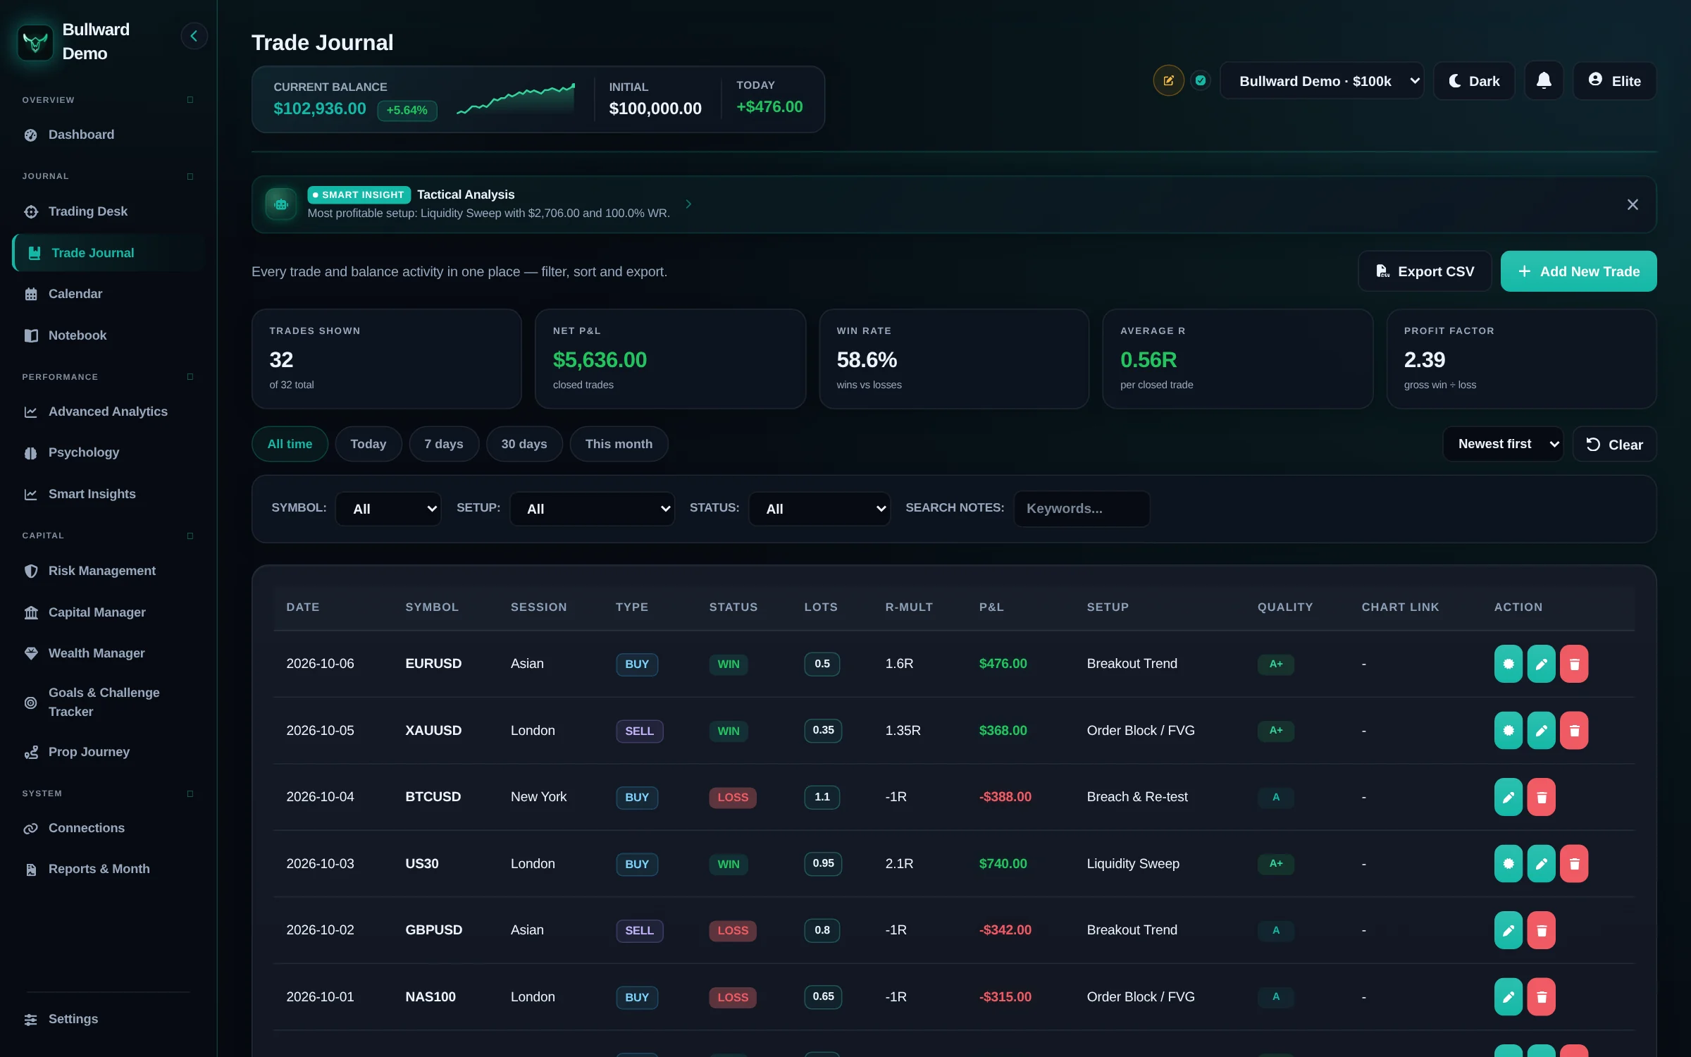Delete the XAUUSD trade row
The height and width of the screenshot is (1057, 1691).
(x=1574, y=731)
